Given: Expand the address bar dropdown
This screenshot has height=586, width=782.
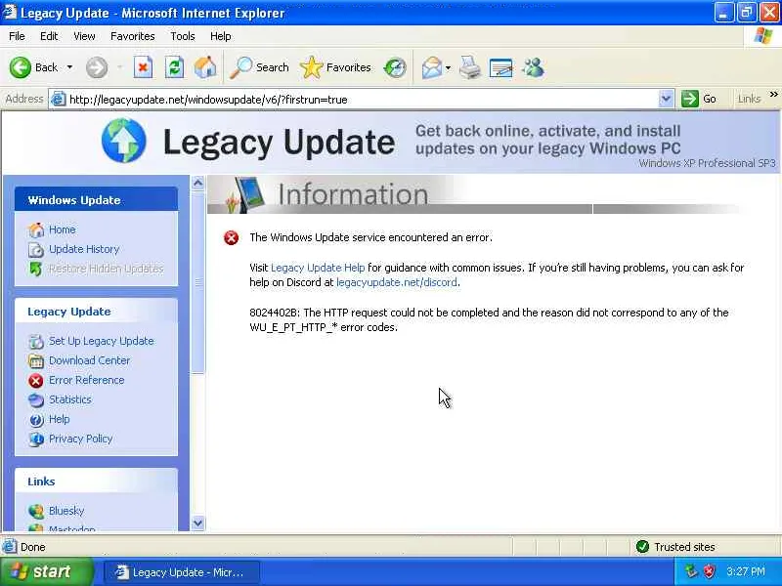Looking at the screenshot, I should pyautogui.click(x=666, y=100).
